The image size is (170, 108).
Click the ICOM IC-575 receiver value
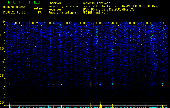click(x=108, y=9)
